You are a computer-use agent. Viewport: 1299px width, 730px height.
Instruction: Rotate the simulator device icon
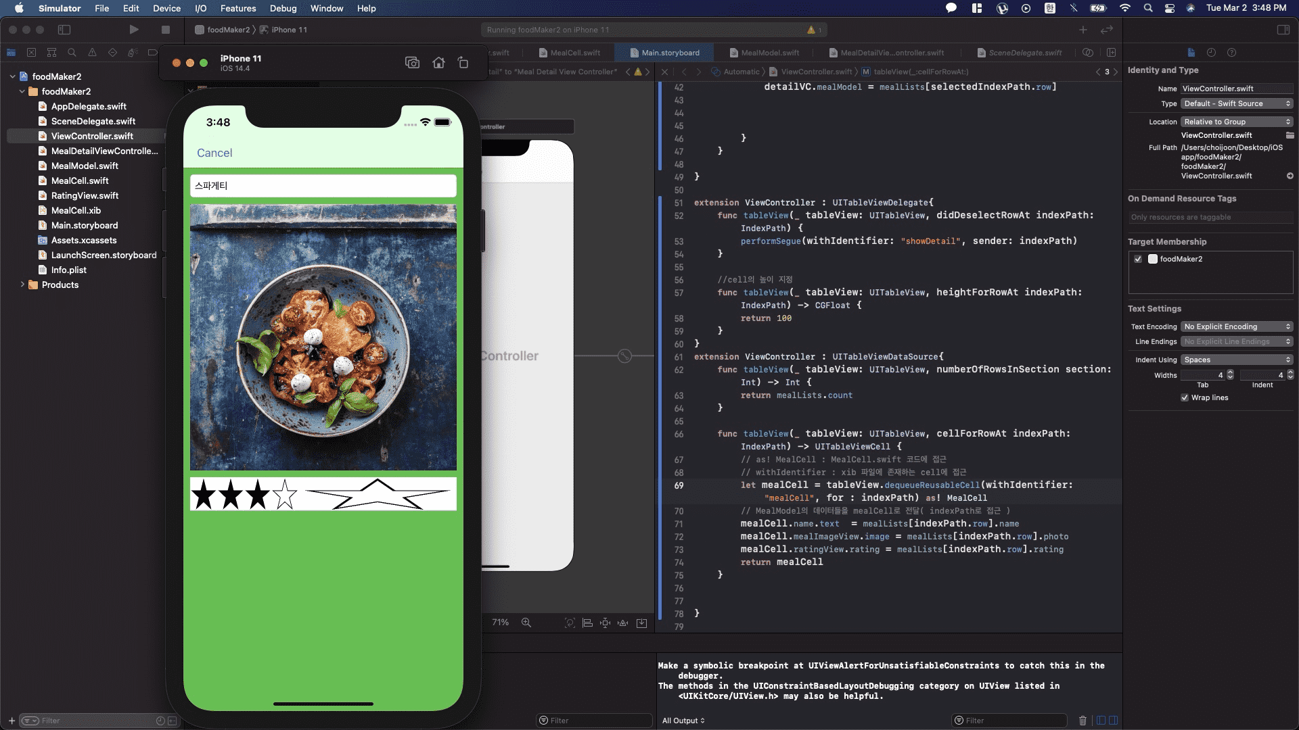463,63
